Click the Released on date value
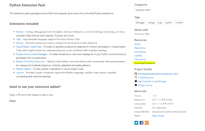205x131 pixels. point(162,100)
